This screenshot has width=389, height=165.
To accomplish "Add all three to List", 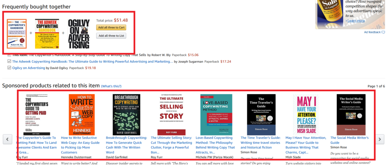I will pos(111,36).
